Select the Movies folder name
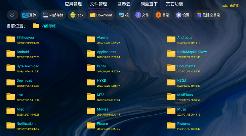 (x=102, y=109)
